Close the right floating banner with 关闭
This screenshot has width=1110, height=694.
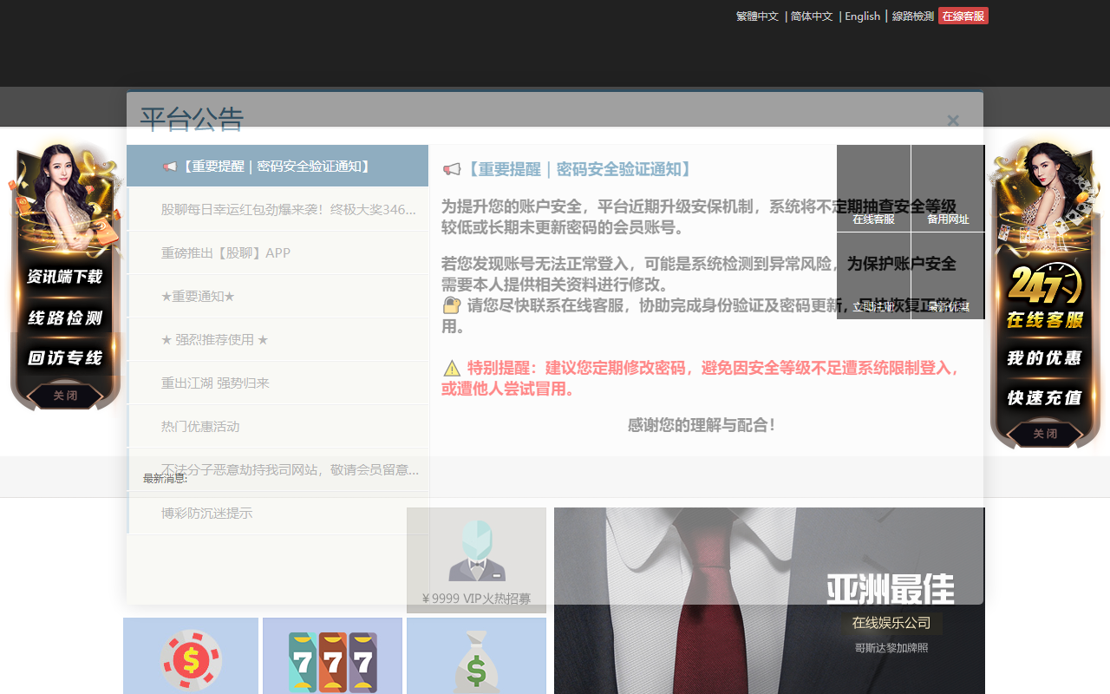(1045, 434)
